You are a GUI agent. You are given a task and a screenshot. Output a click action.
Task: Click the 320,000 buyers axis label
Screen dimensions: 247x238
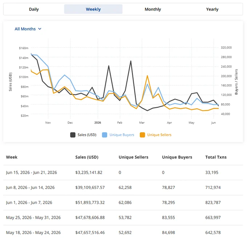(x=226, y=48)
